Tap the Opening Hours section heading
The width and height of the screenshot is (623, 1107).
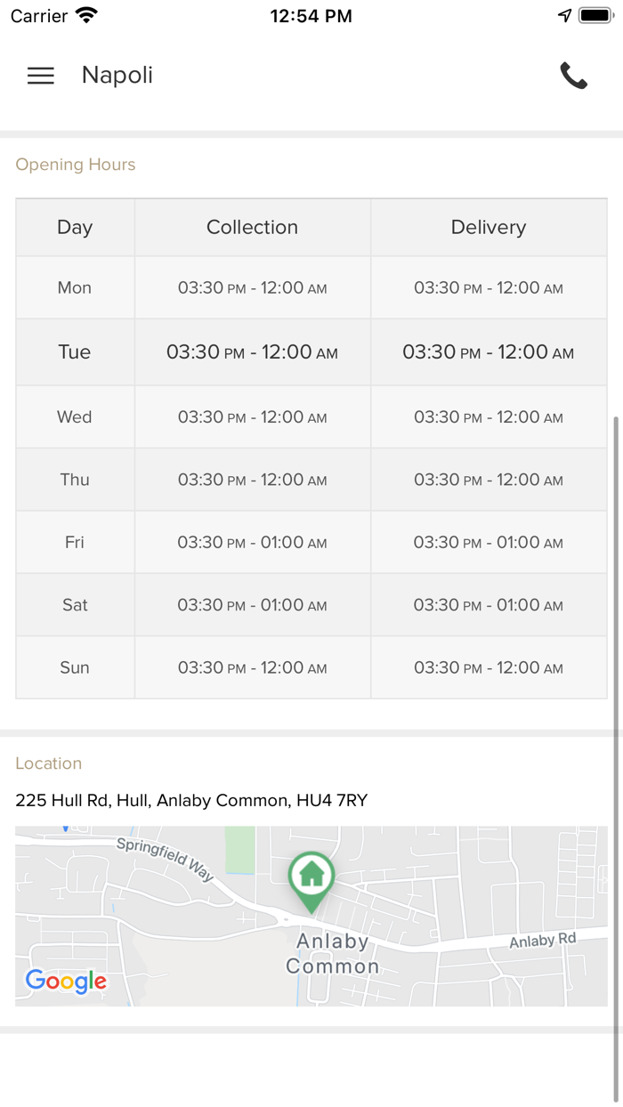[76, 165]
